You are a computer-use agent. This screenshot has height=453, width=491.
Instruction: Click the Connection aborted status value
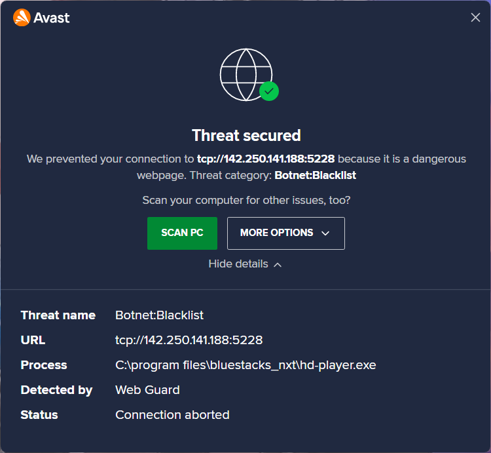click(x=172, y=415)
